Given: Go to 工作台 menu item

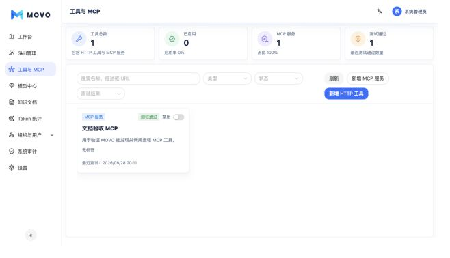Looking at the screenshot, I should click(25, 37).
